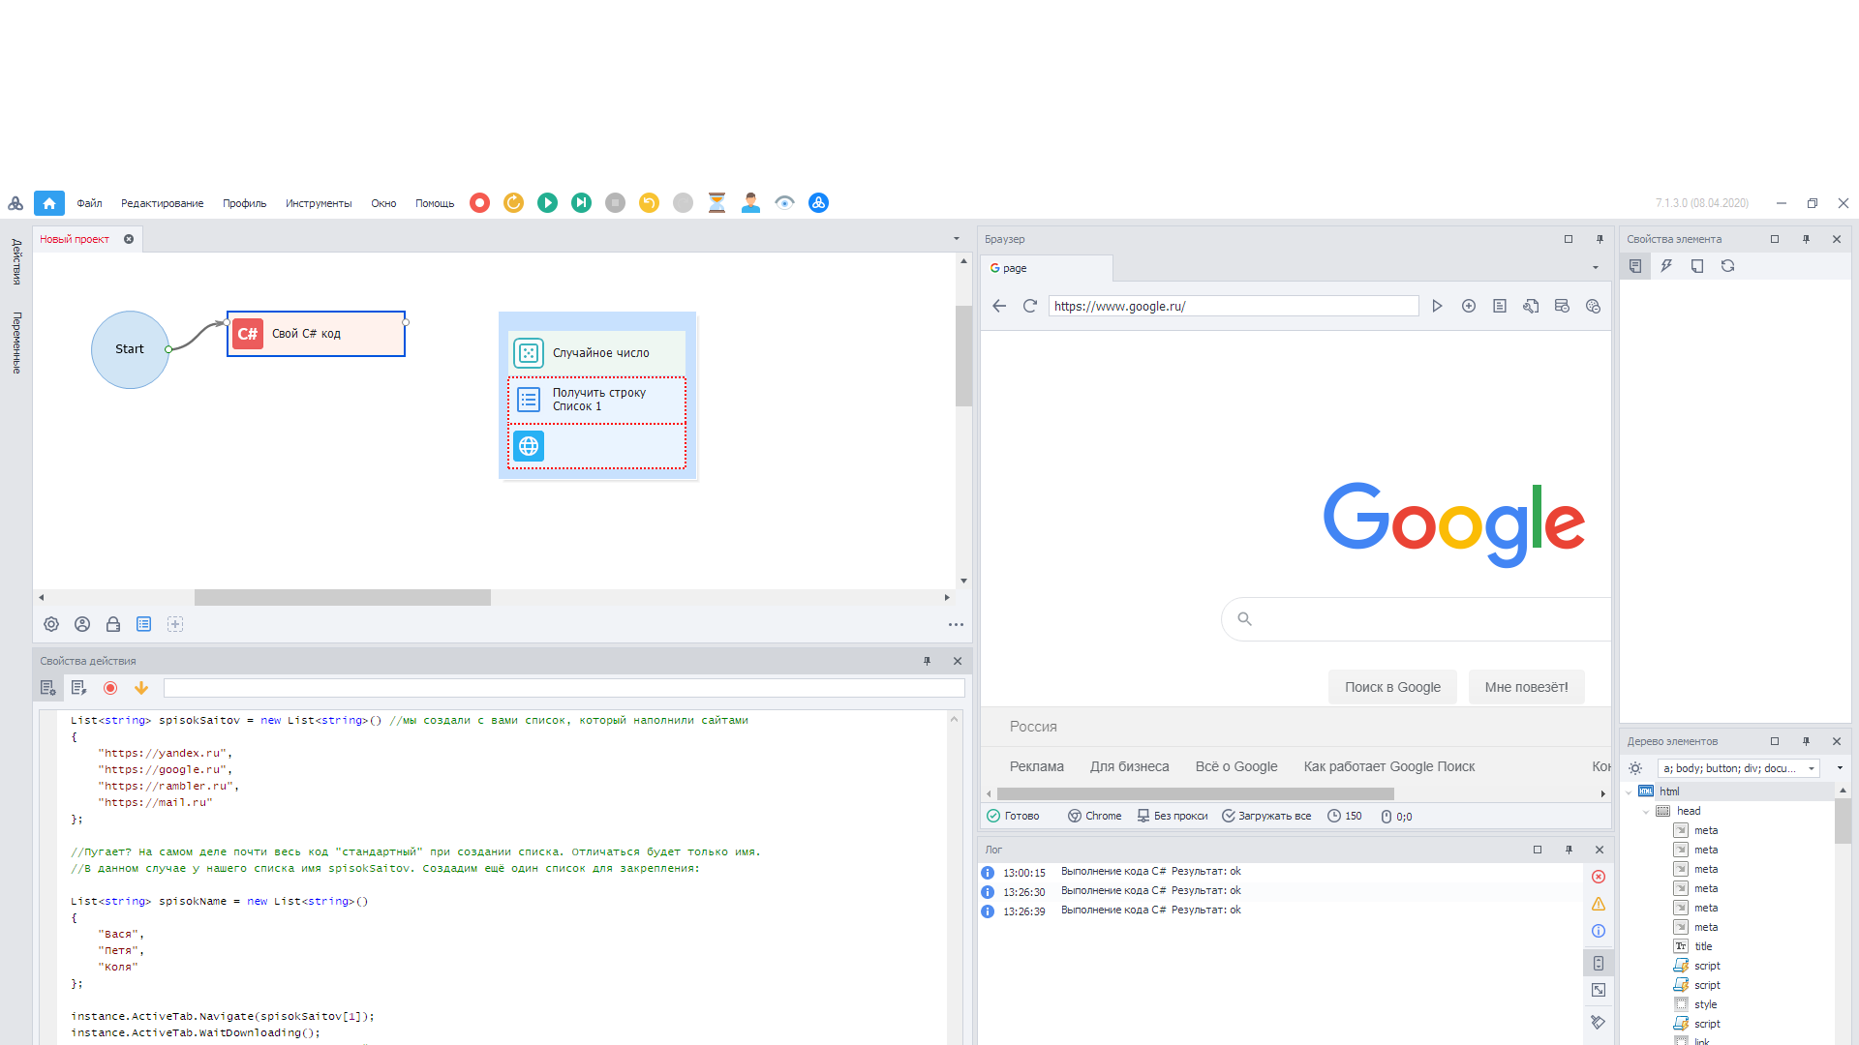Click the profile person icon in toolbar
This screenshot has height=1045, width=1859.
pos(750,203)
